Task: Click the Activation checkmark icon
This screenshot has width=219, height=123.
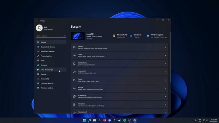Action: tap(74, 105)
